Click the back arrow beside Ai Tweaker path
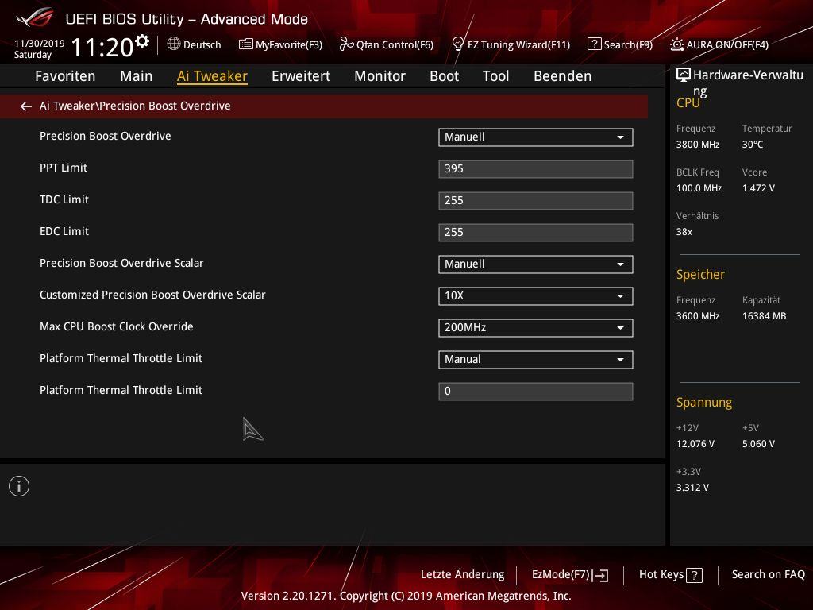Image resolution: width=813 pixels, height=610 pixels. pos(26,106)
